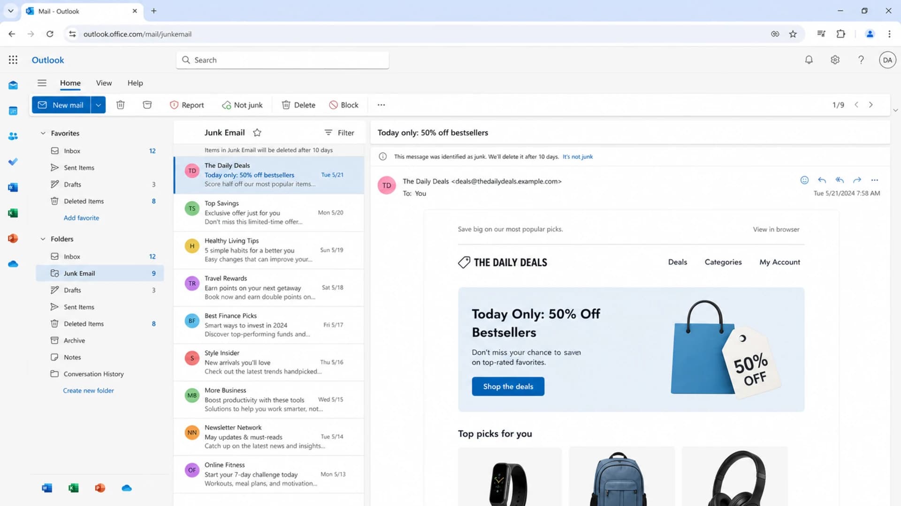The width and height of the screenshot is (901, 506).
Task: Click the empty folder trash icon in toolbar
Action: point(121,105)
